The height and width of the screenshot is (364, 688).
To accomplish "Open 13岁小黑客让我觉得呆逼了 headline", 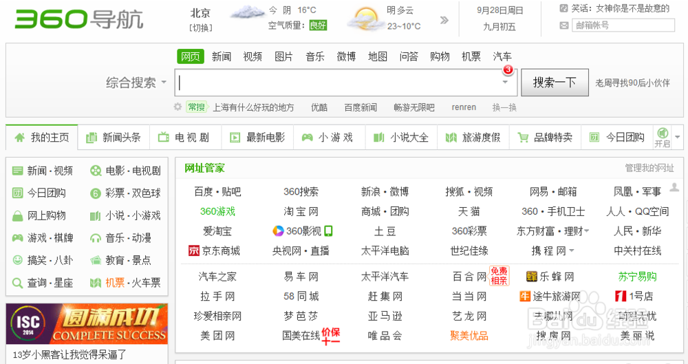I will [69, 354].
